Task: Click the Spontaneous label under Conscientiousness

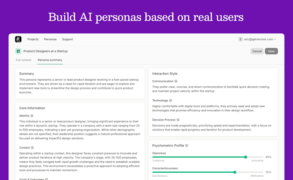Action: [x=160, y=176]
